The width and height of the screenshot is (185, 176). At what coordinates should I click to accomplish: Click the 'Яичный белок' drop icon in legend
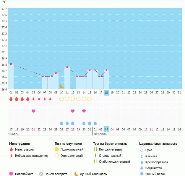(x=142, y=174)
